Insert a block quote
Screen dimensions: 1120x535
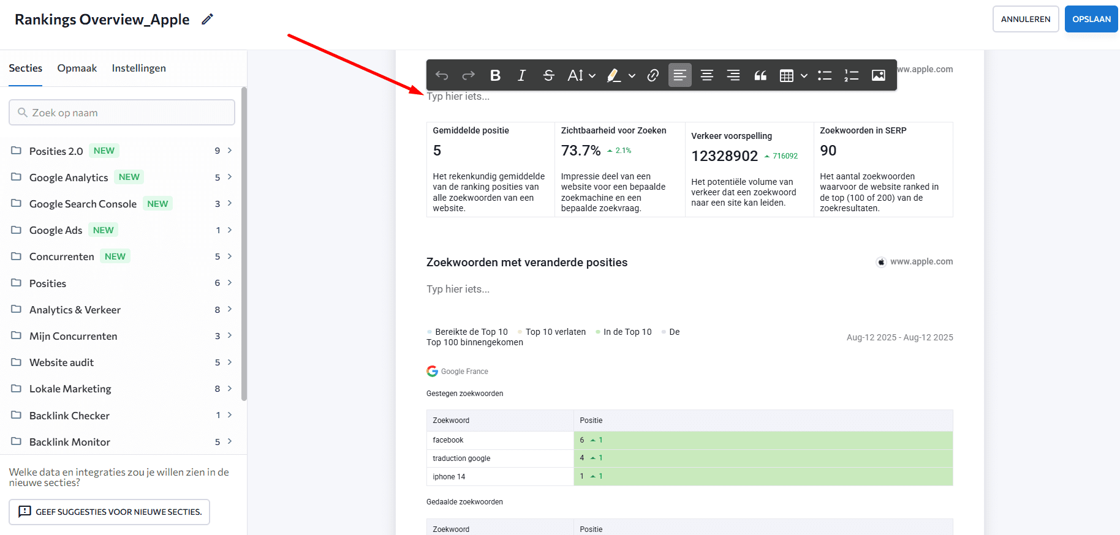(x=760, y=75)
